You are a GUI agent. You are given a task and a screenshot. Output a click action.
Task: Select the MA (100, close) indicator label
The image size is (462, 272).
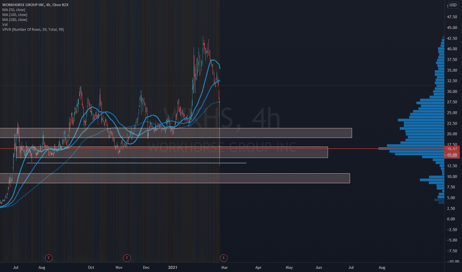(15, 15)
